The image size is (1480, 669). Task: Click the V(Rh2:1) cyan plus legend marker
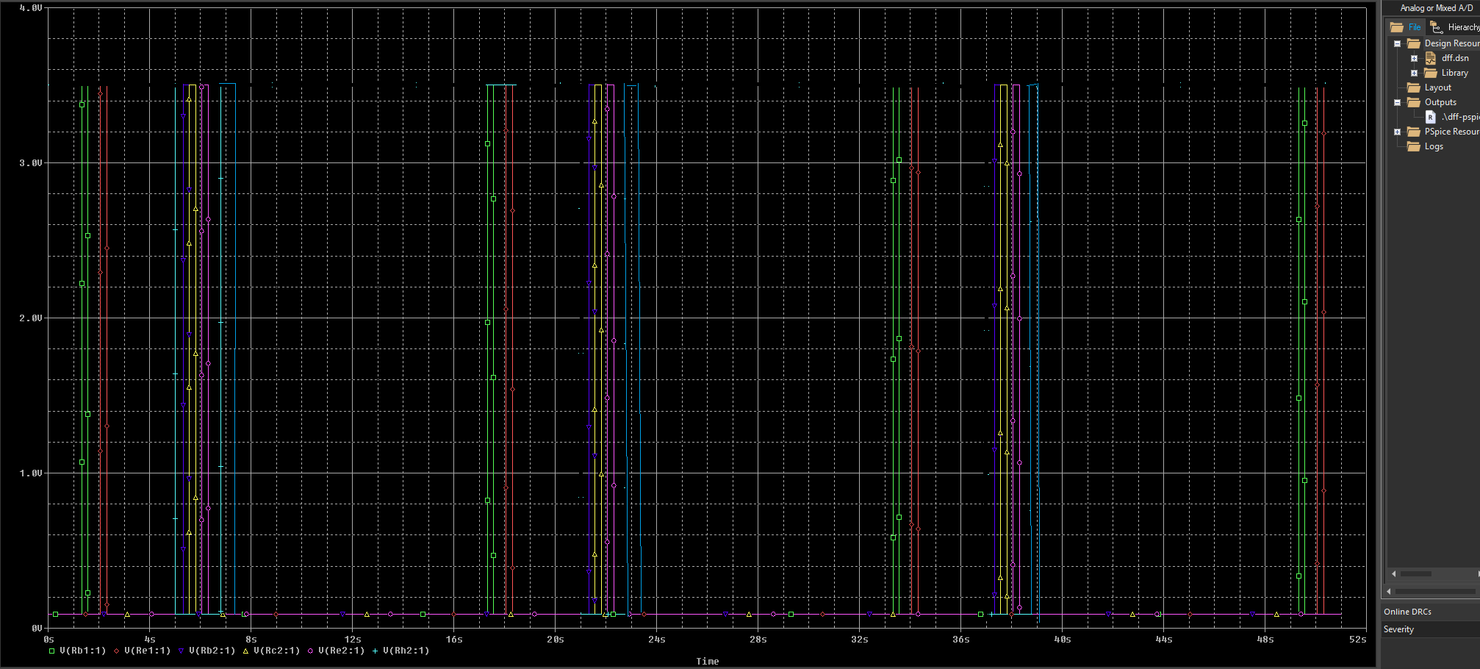click(375, 651)
